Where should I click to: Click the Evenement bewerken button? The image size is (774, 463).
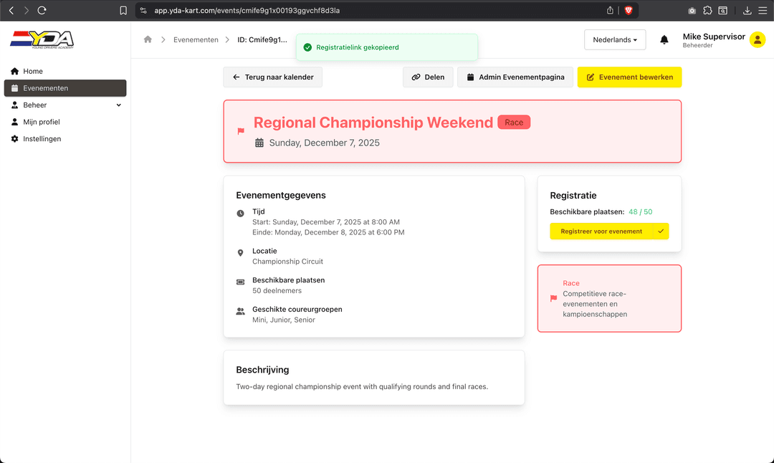pyautogui.click(x=629, y=77)
